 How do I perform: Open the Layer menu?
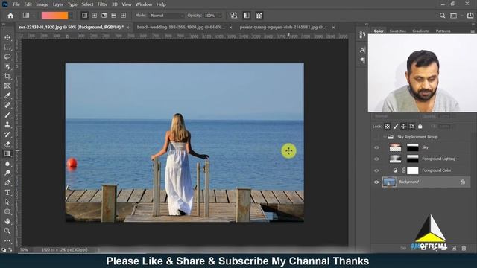tap(58, 4)
